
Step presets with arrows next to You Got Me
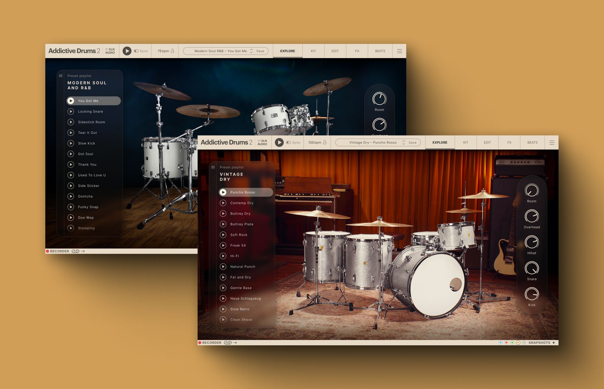pyautogui.click(x=251, y=51)
